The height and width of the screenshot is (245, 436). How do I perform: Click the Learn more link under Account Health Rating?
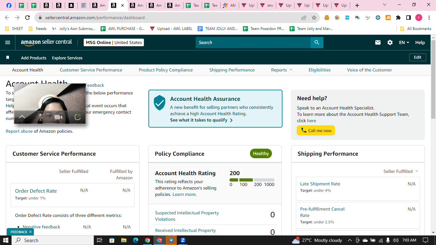tap(184, 194)
